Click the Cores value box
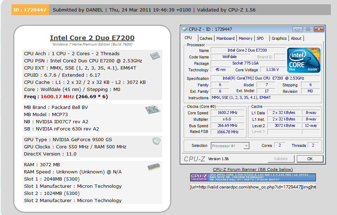The image size is (337, 215). tap(280, 145)
